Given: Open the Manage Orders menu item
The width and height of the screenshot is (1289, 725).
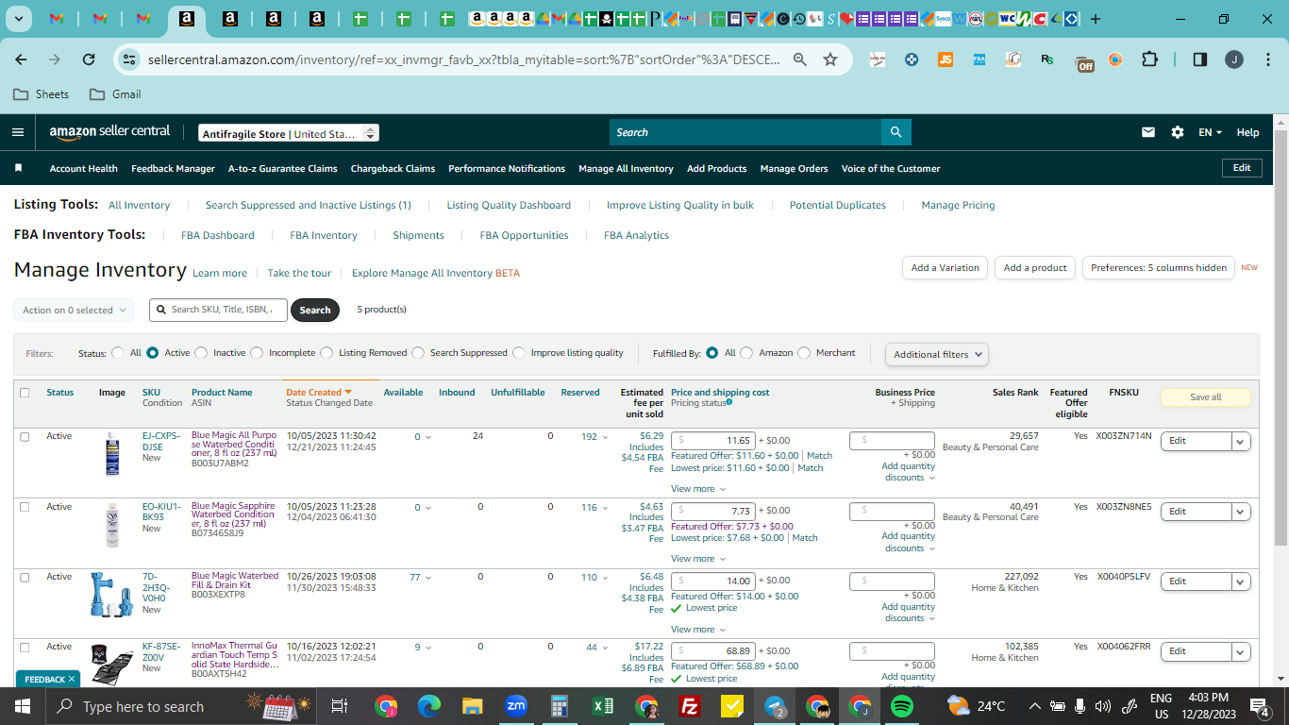Looking at the screenshot, I should click(x=794, y=168).
